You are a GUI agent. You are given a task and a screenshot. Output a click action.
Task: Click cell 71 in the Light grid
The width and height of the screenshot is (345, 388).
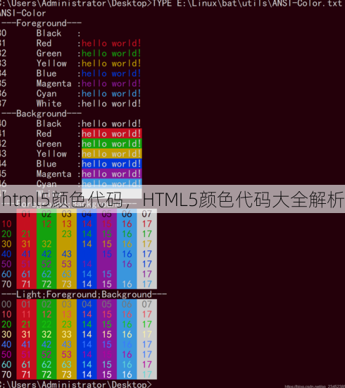26,375
